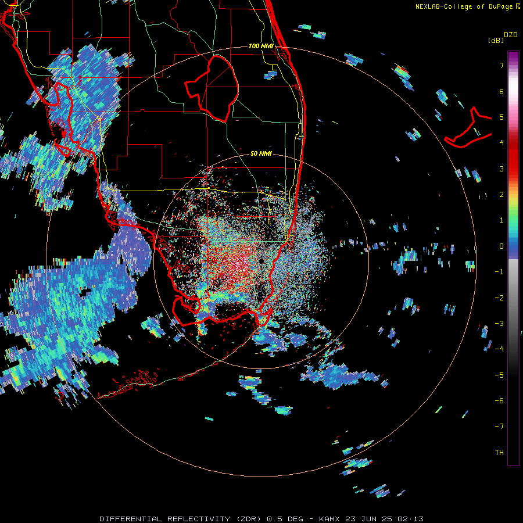
Task: Click the [dB] unit label
Action: coord(496,40)
